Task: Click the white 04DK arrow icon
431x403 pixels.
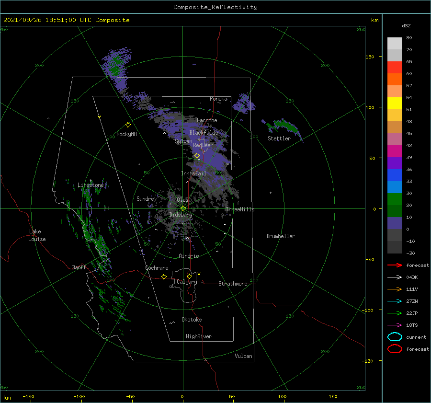Action: click(x=395, y=277)
